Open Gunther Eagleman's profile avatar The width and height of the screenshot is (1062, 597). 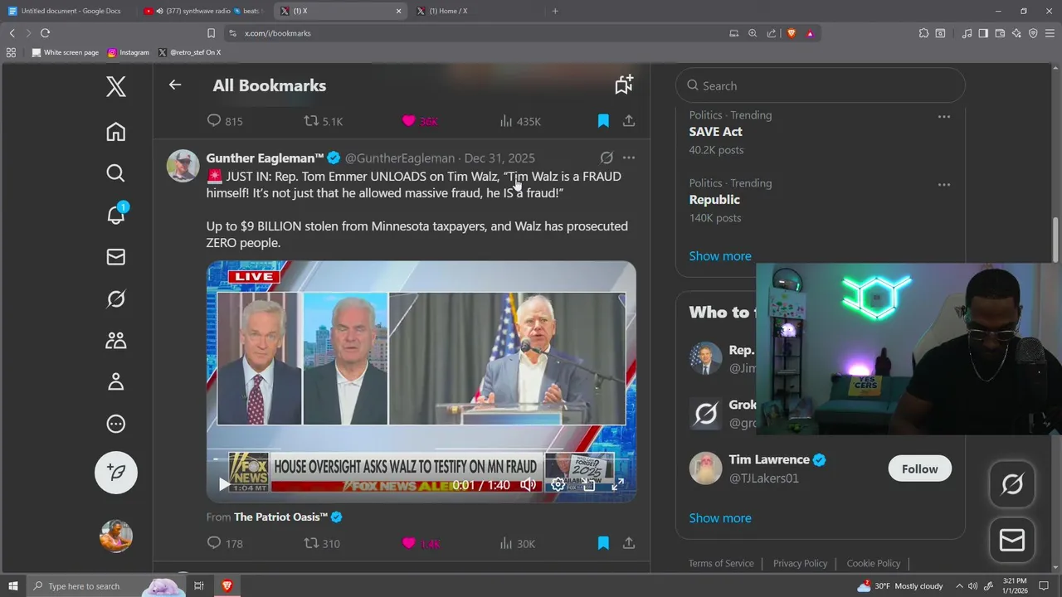coord(183,166)
